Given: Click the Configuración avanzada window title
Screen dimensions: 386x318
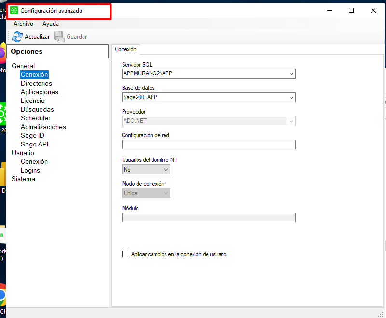Looking at the screenshot, I should pos(51,11).
